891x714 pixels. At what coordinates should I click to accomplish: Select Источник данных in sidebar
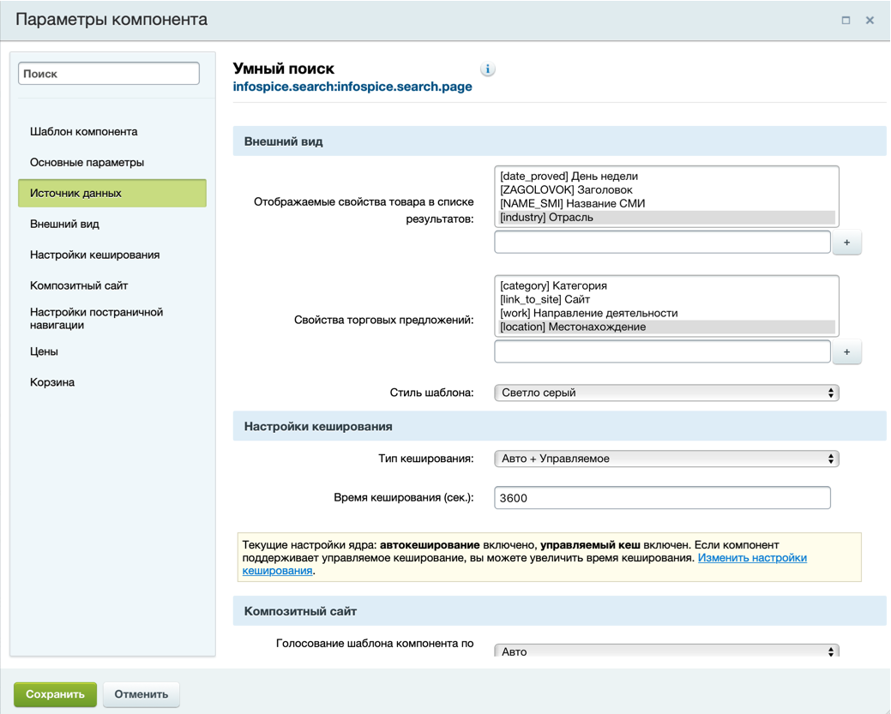[x=111, y=194]
